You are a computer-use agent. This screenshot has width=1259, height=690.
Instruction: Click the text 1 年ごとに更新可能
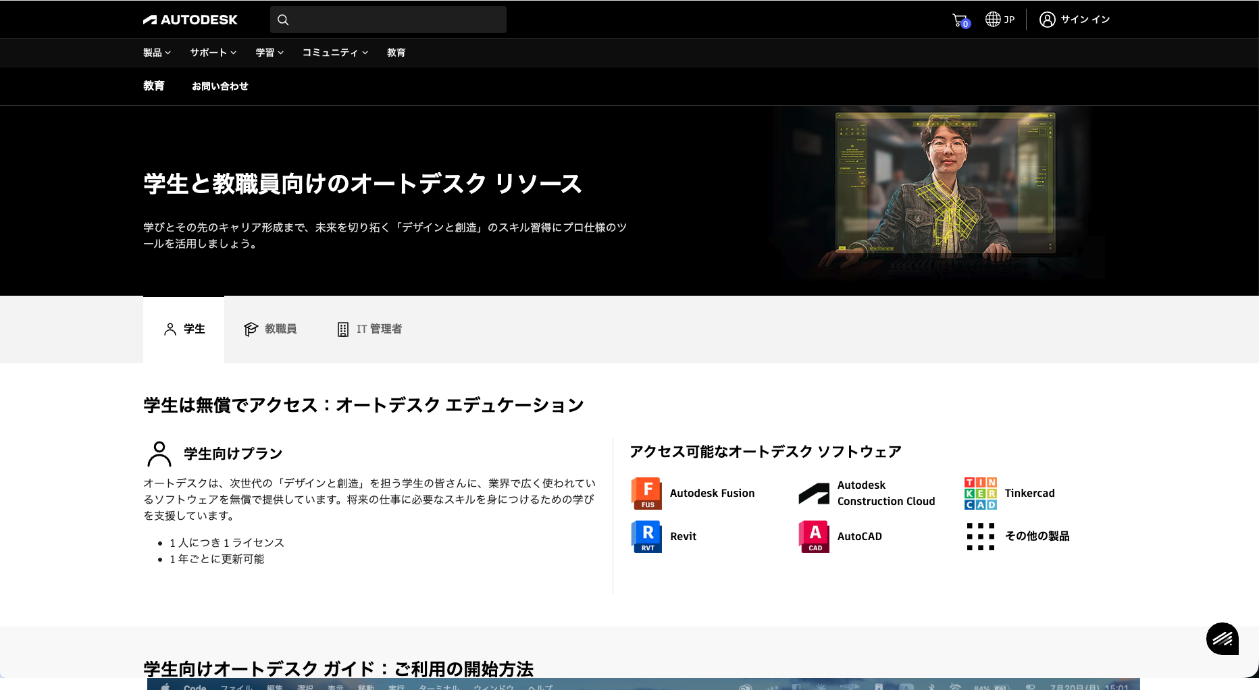point(217,559)
